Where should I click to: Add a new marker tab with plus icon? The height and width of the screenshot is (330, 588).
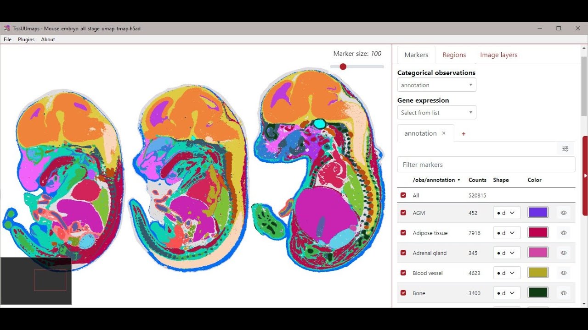pyautogui.click(x=464, y=134)
